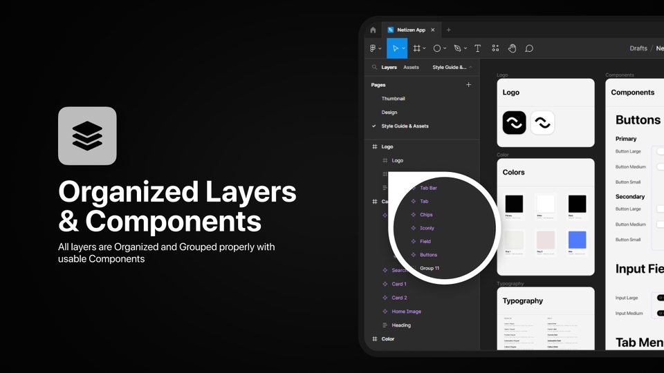
Task: Select the Ellipse shape tool icon
Action: pyautogui.click(x=437, y=48)
